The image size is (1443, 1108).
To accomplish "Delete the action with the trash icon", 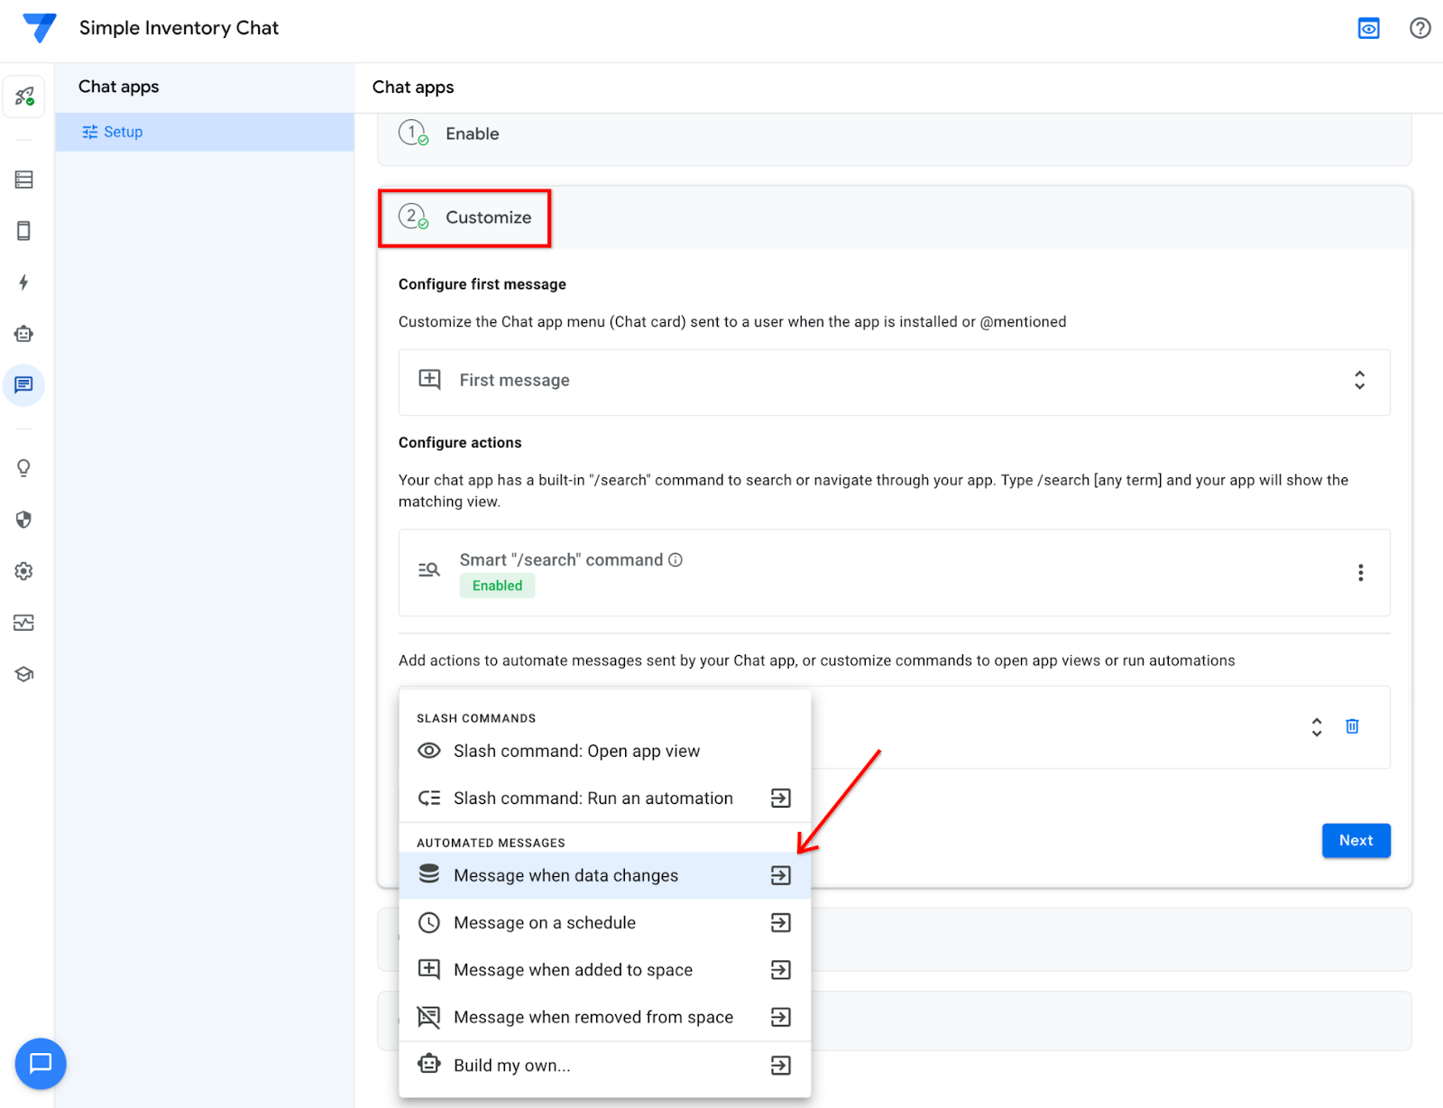I will pos(1352,726).
